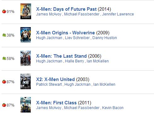Select the Kevin Bacon actor link
The height and width of the screenshot is (116, 154).
pos(113,108)
